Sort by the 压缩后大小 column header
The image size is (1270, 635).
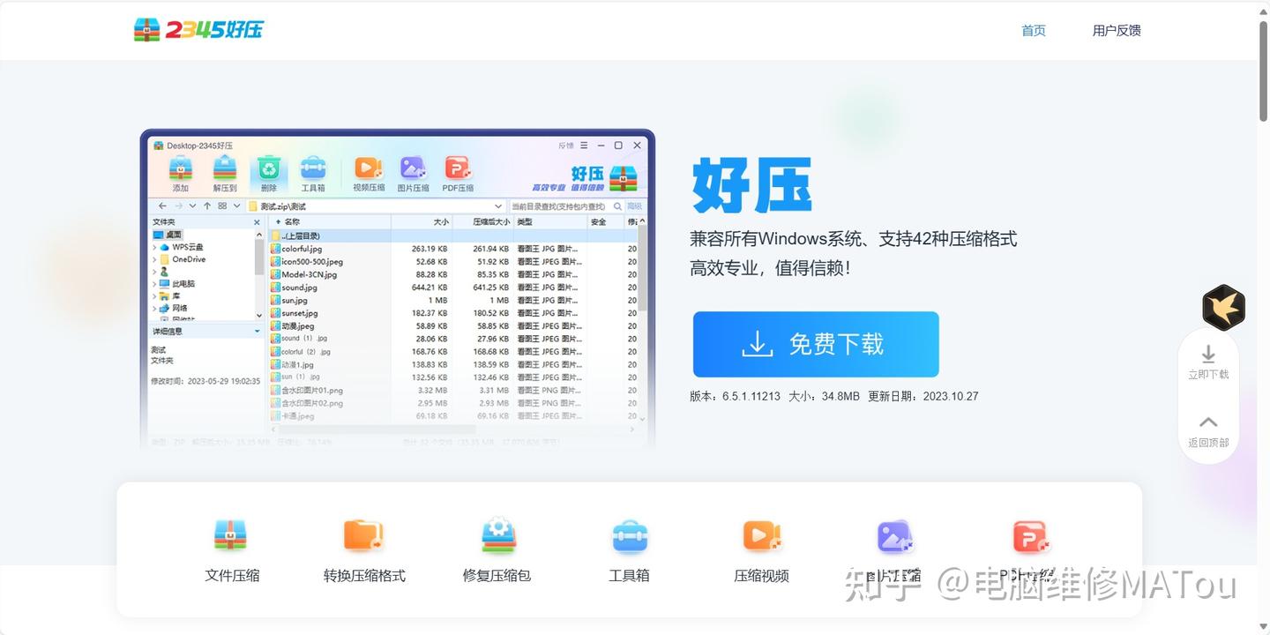coord(482,222)
